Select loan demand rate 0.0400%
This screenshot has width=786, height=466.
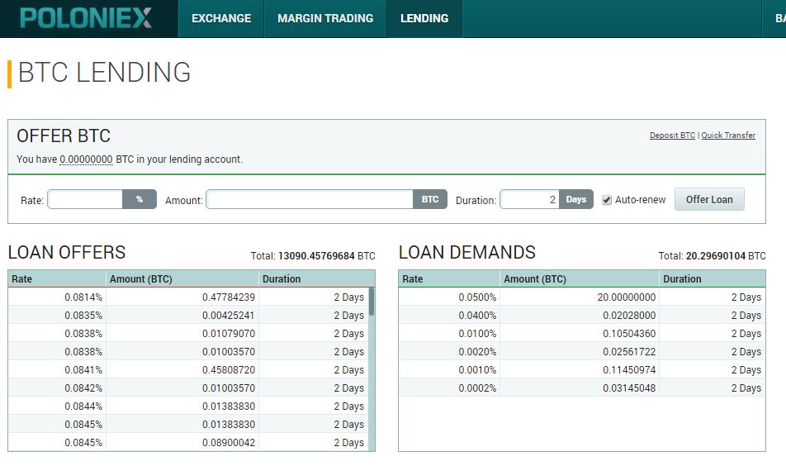pos(477,315)
